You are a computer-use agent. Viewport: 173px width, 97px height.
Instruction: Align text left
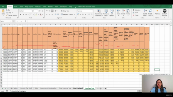tap(47, 14)
